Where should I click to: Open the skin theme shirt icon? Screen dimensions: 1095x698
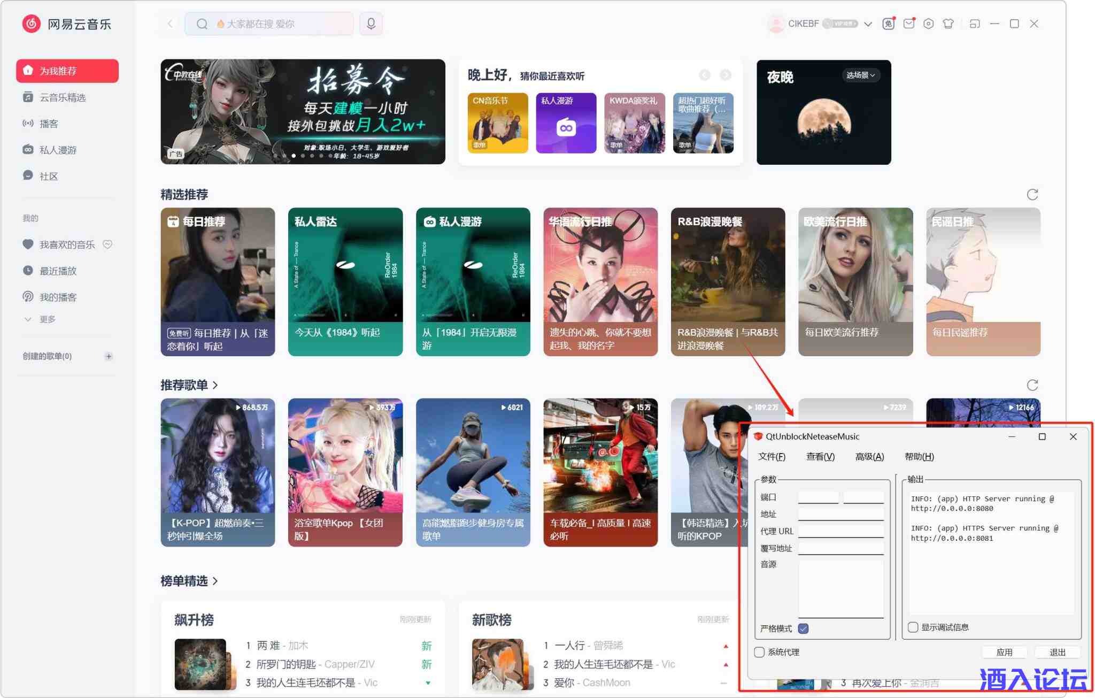coord(948,24)
